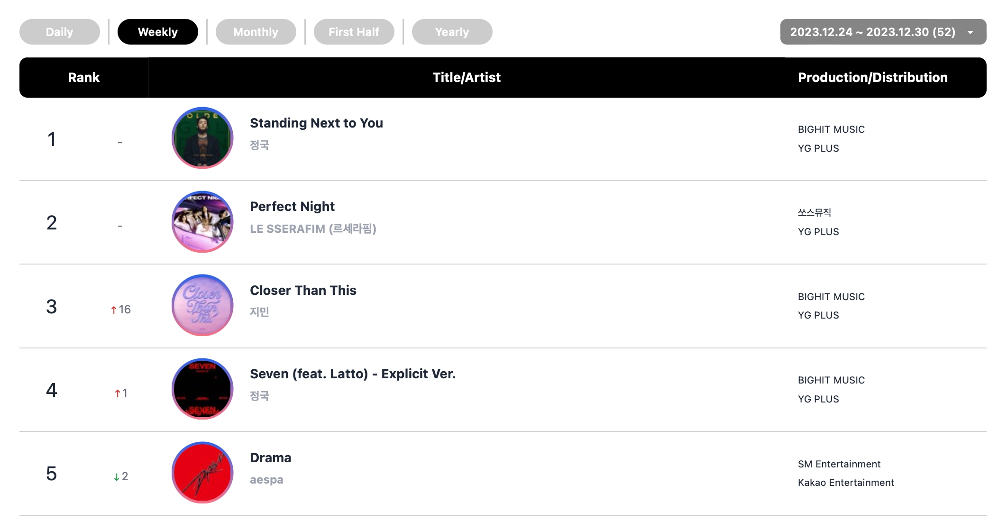
Task: Show the Yearly chart tab
Action: 452,32
